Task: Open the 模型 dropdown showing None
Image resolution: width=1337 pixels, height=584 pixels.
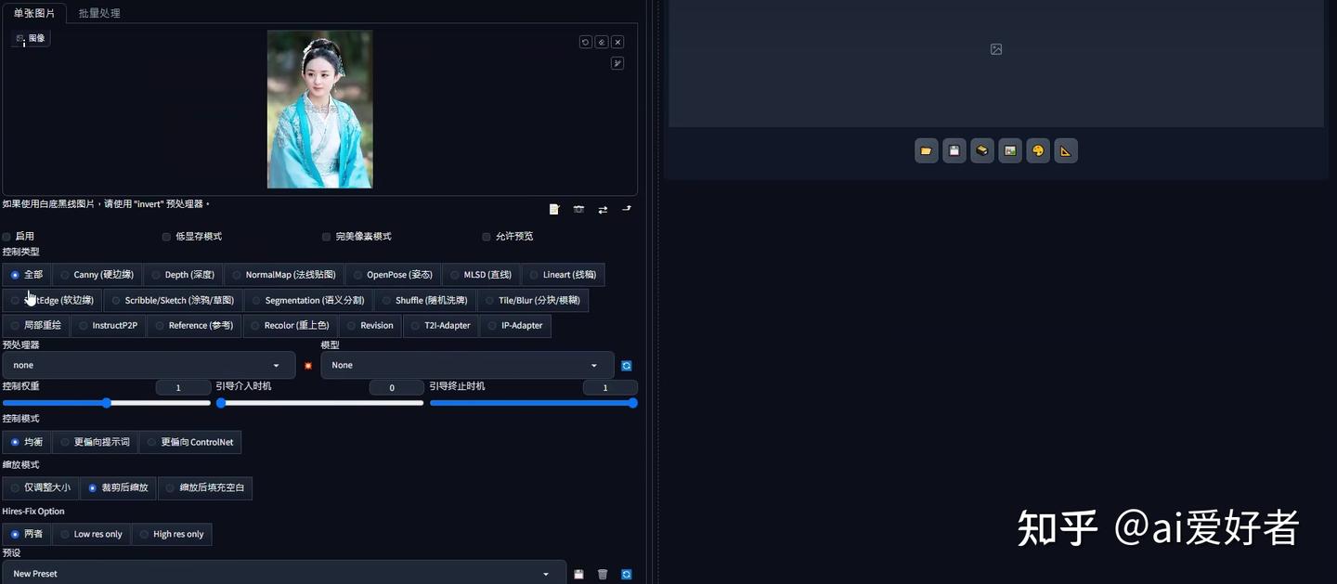Action: pos(467,365)
